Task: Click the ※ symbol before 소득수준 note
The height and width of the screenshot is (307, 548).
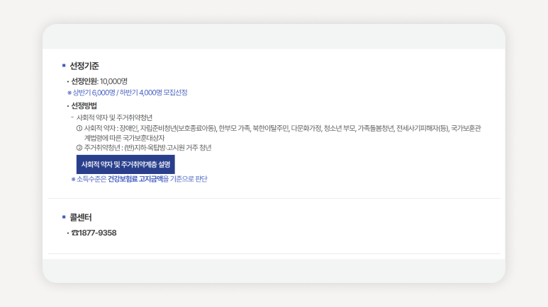Action: [x=73, y=179]
